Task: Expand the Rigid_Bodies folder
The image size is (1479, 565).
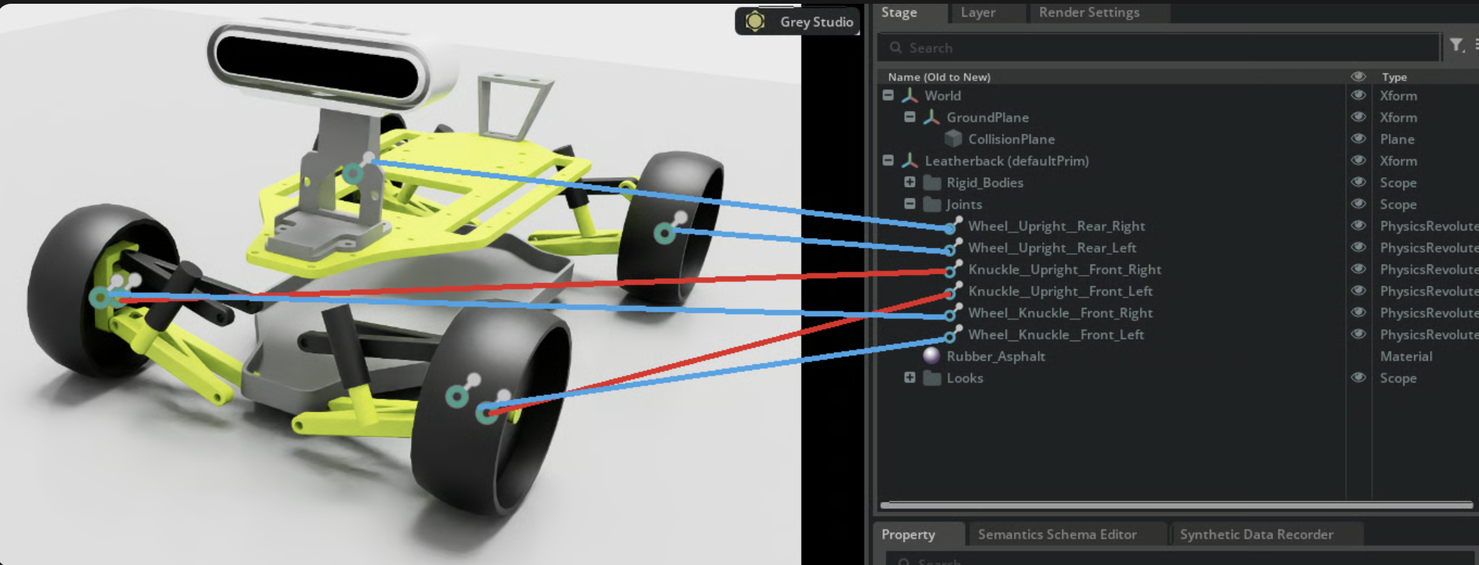Action: click(910, 183)
